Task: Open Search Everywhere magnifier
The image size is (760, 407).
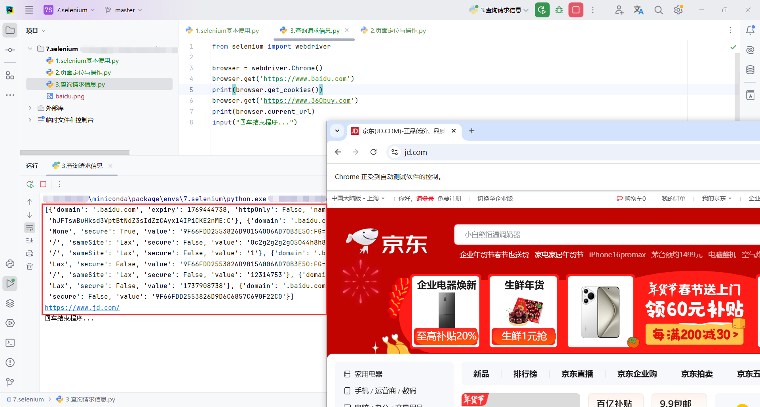Action: point(658,10)
